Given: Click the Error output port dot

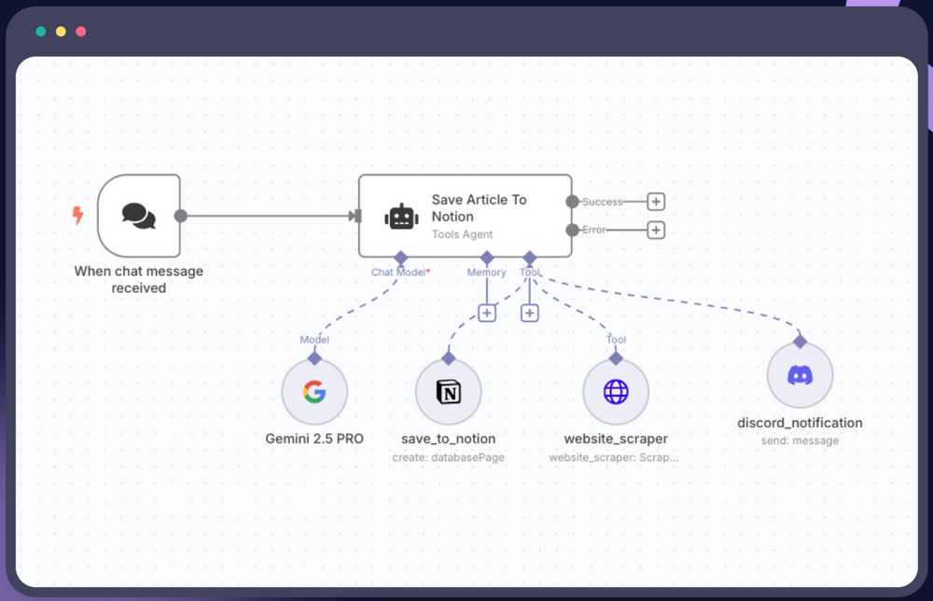Looking at the screenshot, I should pyautogui.click(x=572, y=230).
